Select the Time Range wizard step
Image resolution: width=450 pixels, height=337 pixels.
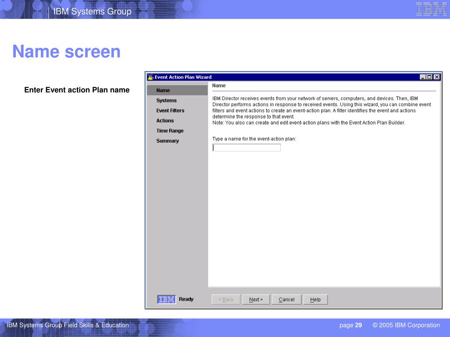[170, 131]
